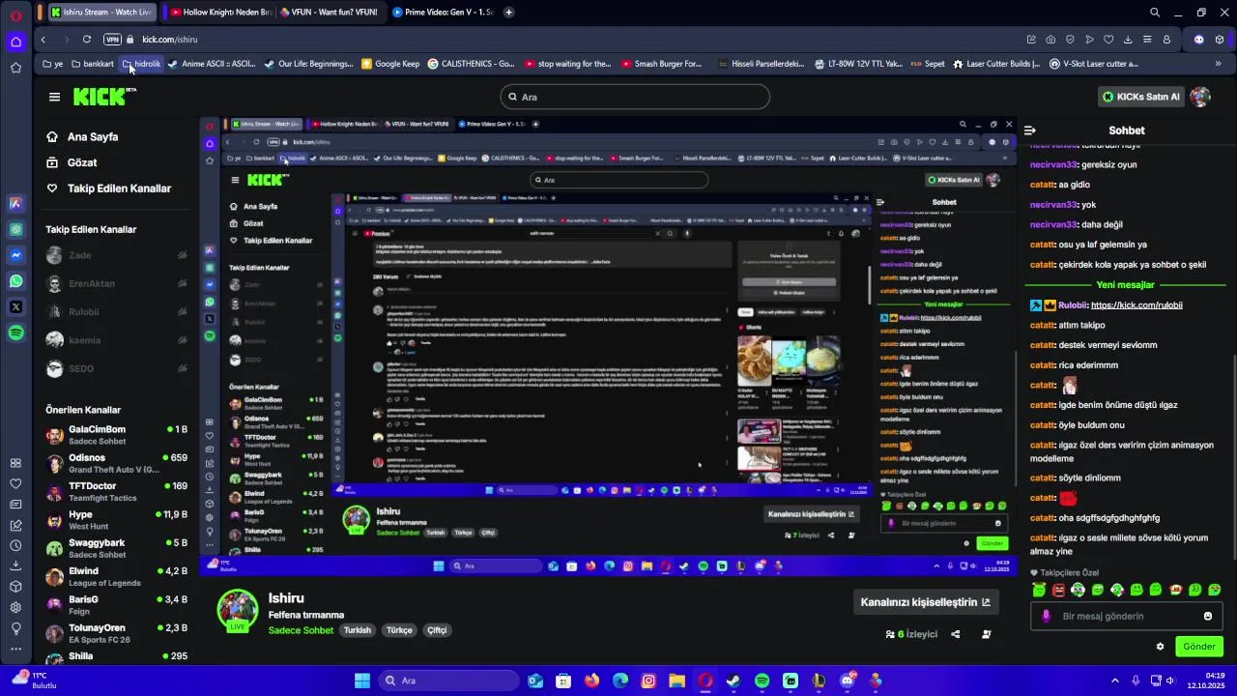Open bookmarks star in the Opera sidebar
This screenshot has height=696, width=1237.
pos(16,68)
